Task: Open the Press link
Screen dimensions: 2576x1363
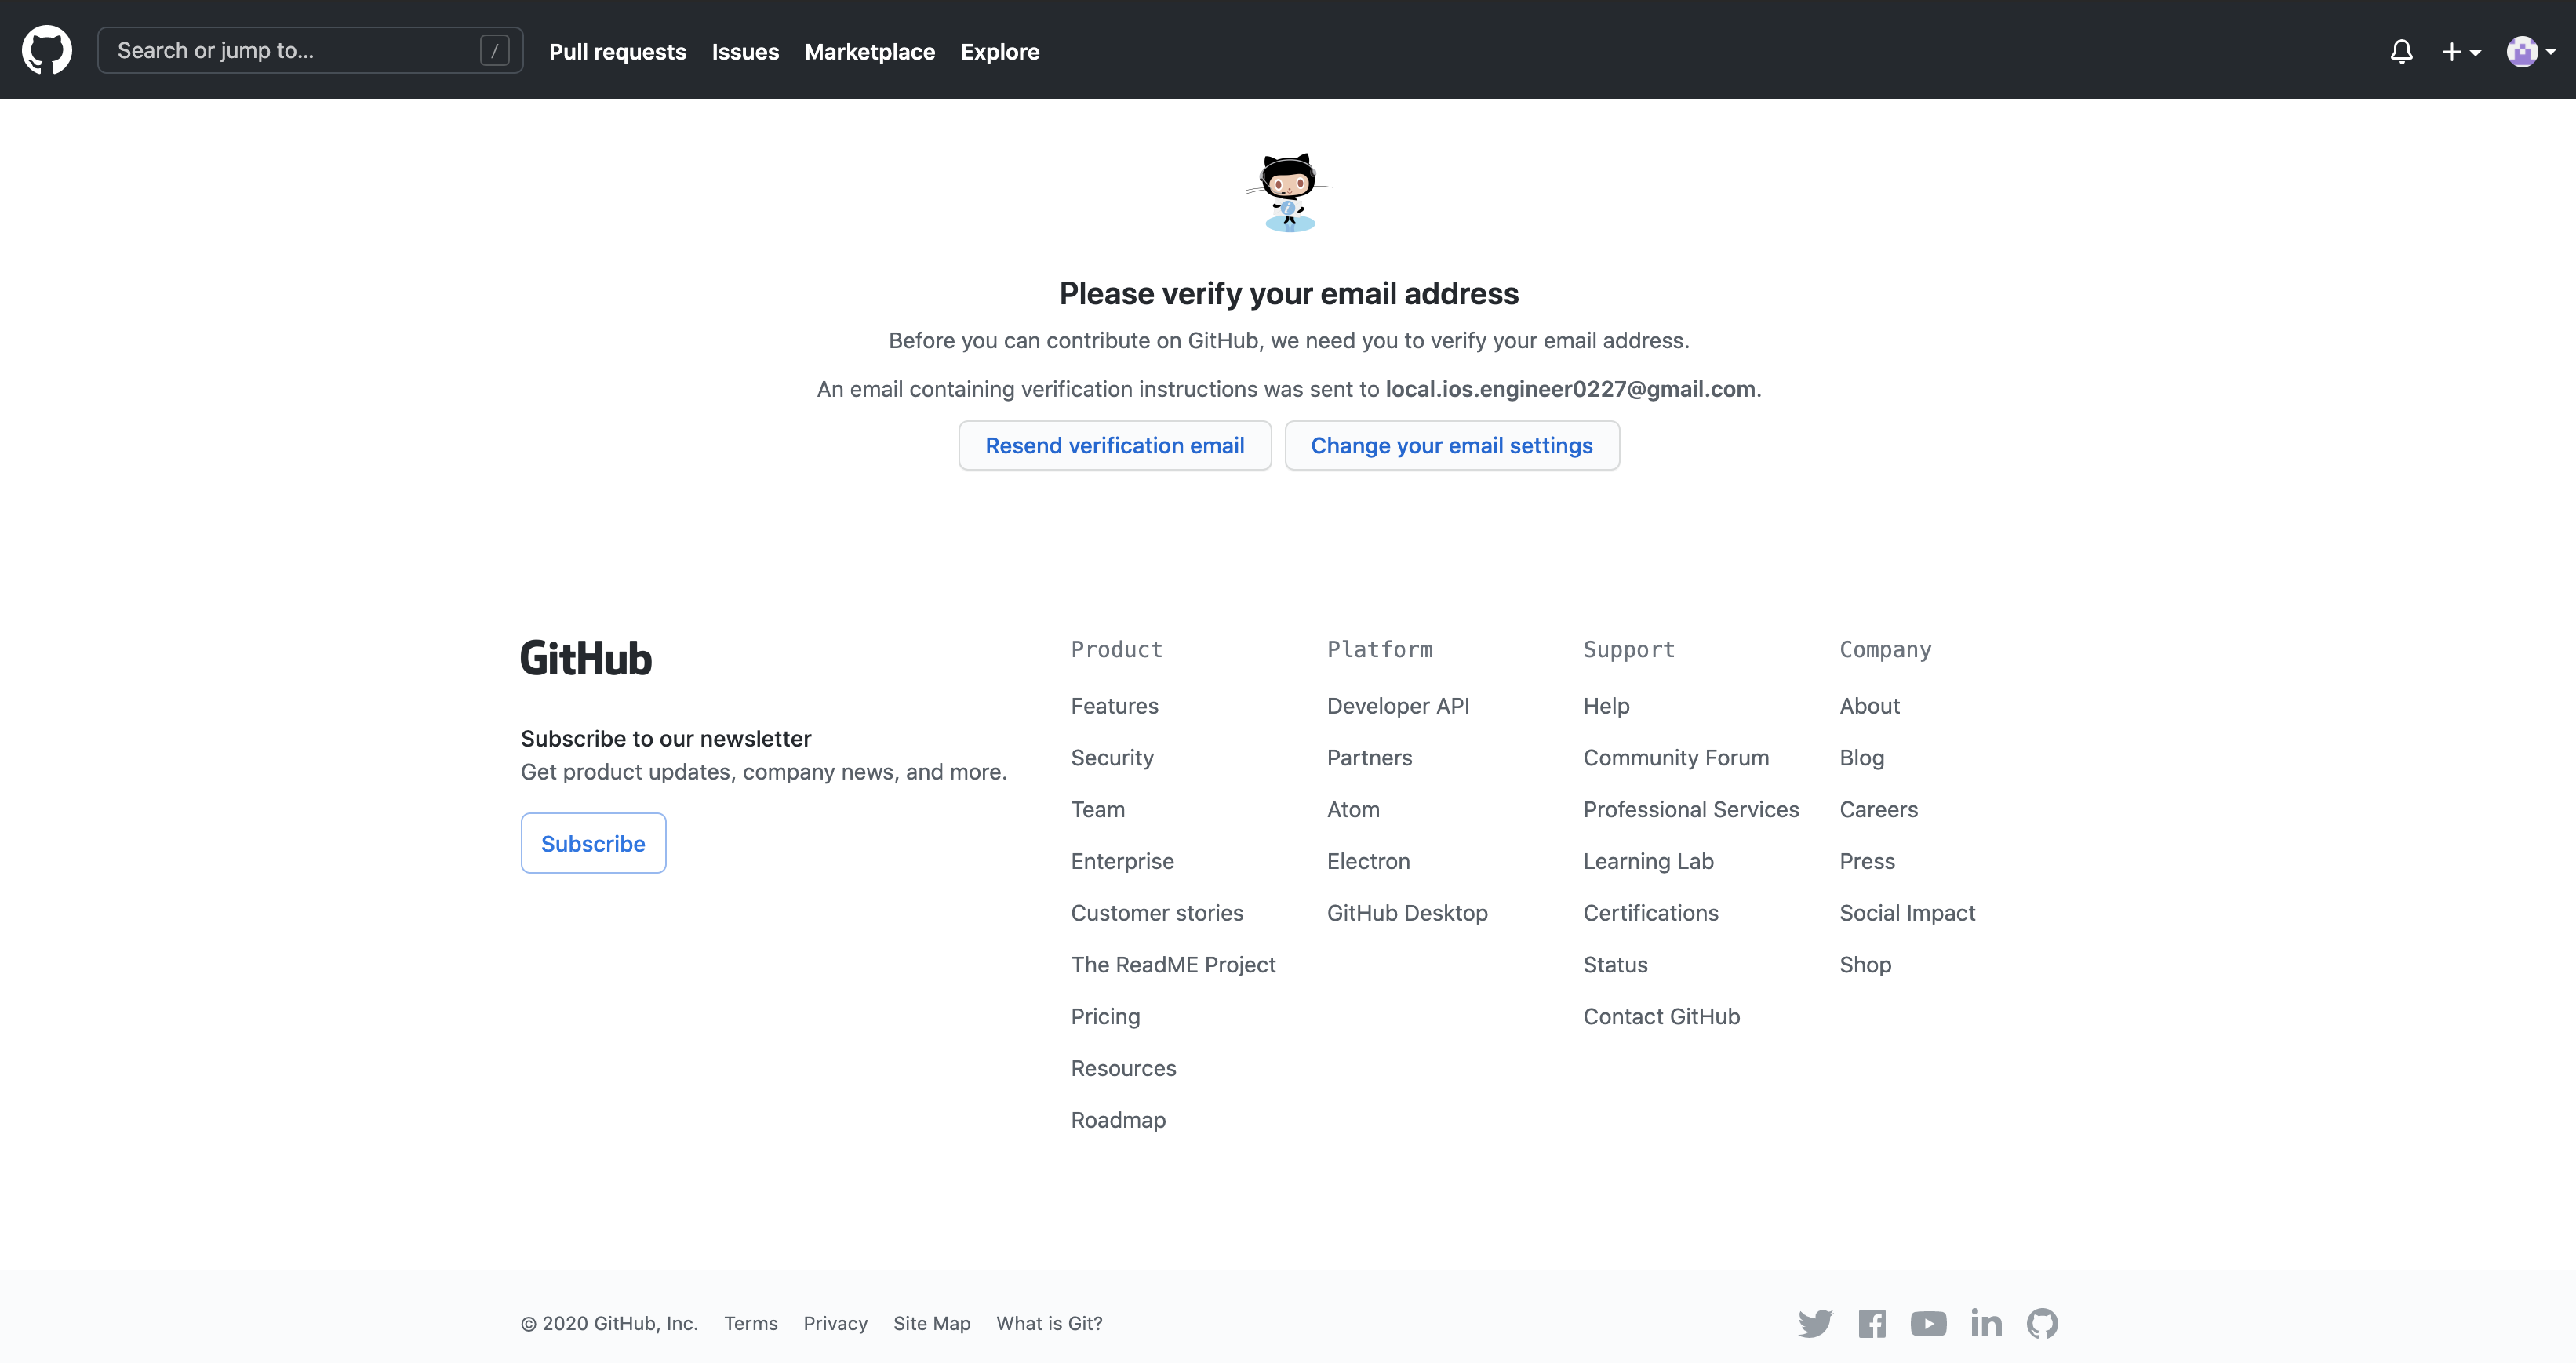Action: point(1867,861)
